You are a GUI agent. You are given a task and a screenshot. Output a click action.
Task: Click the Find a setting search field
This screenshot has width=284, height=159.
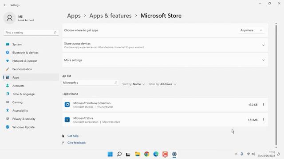(x=31, y=32)
